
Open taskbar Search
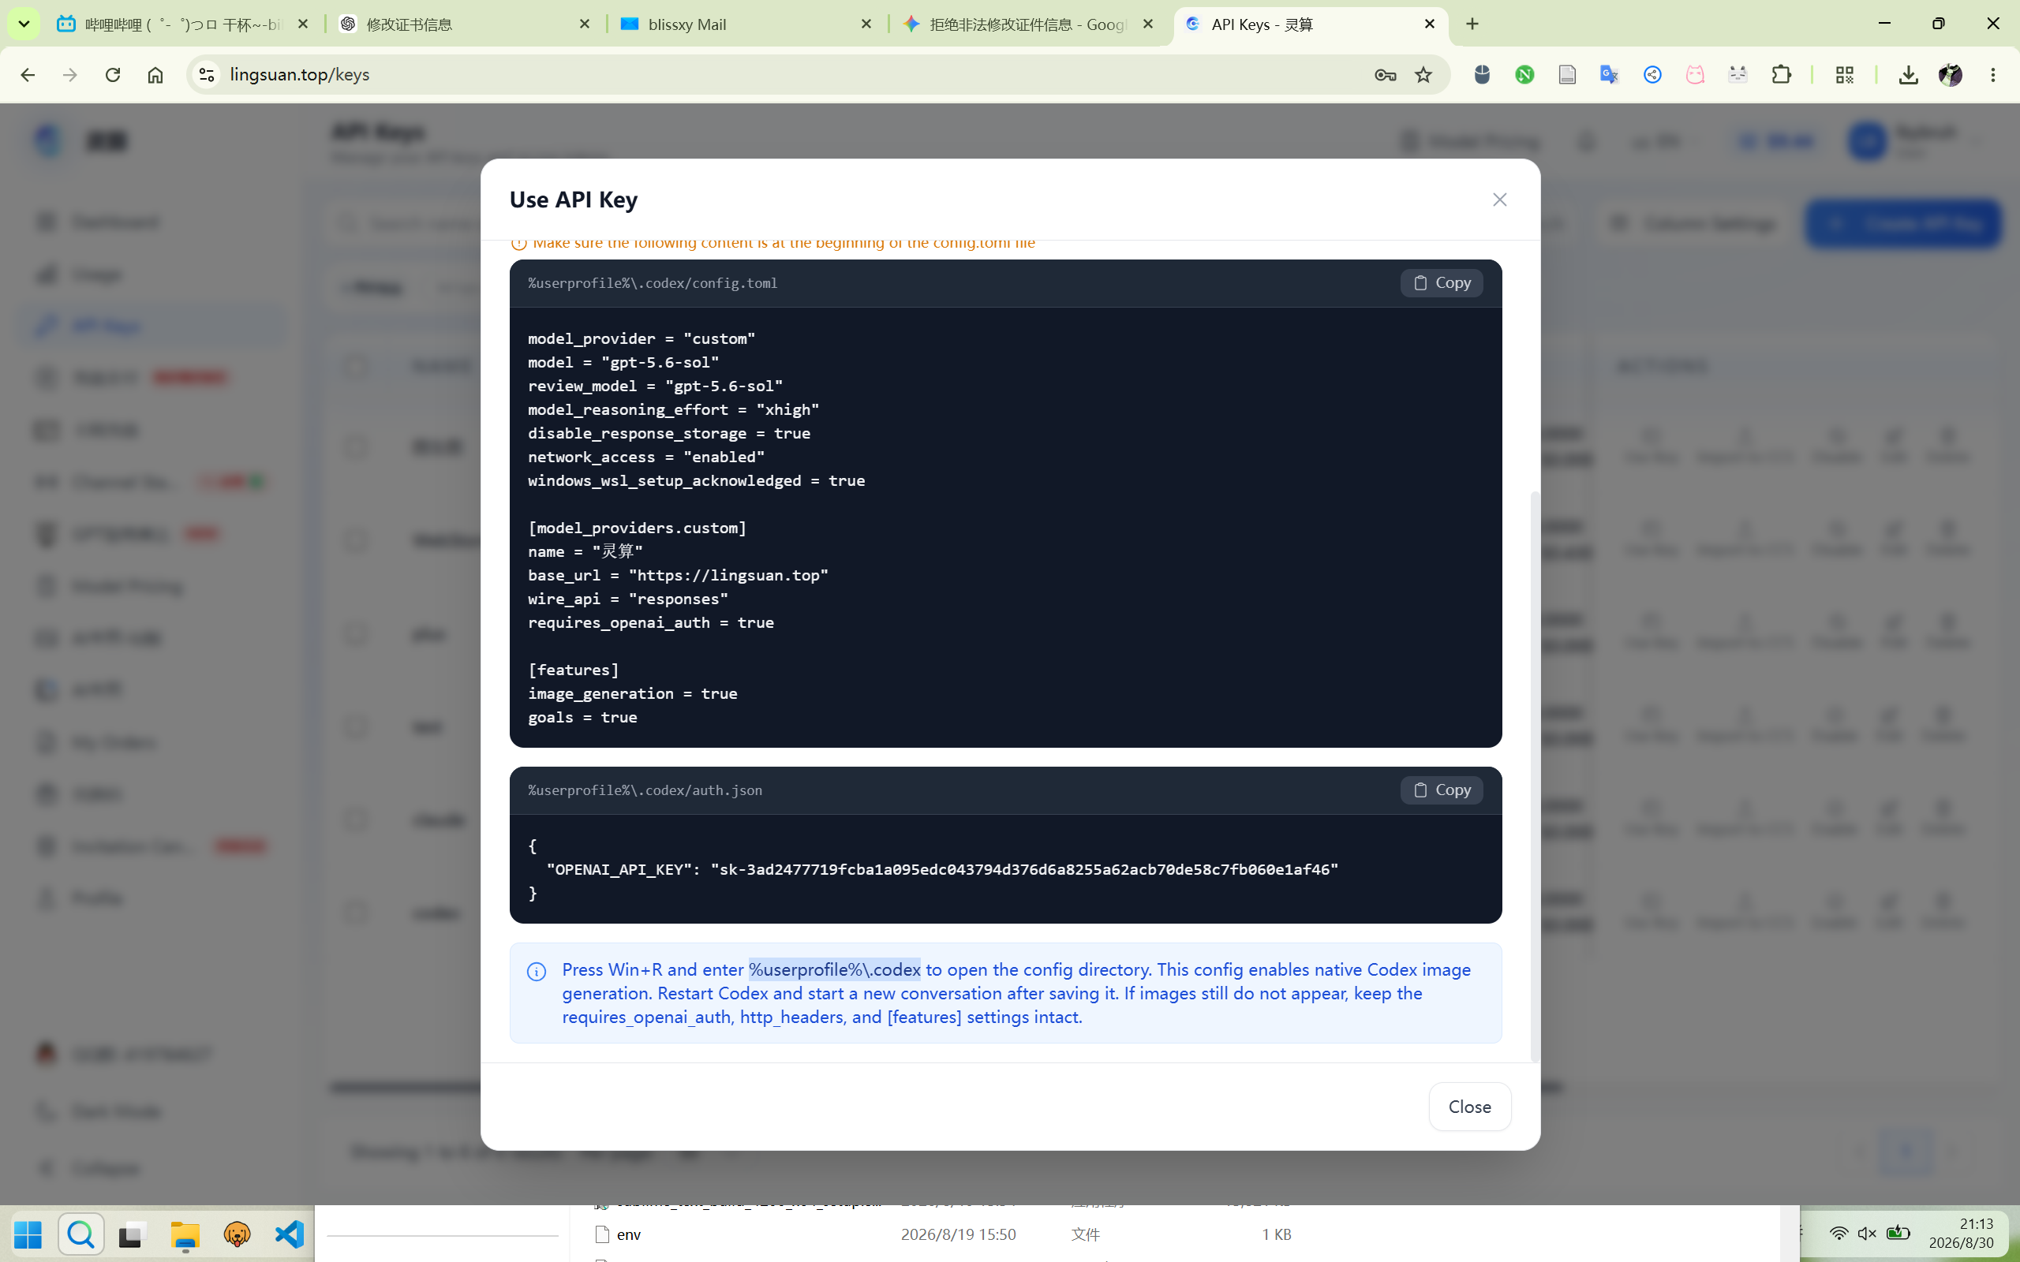click(81, 1234)
